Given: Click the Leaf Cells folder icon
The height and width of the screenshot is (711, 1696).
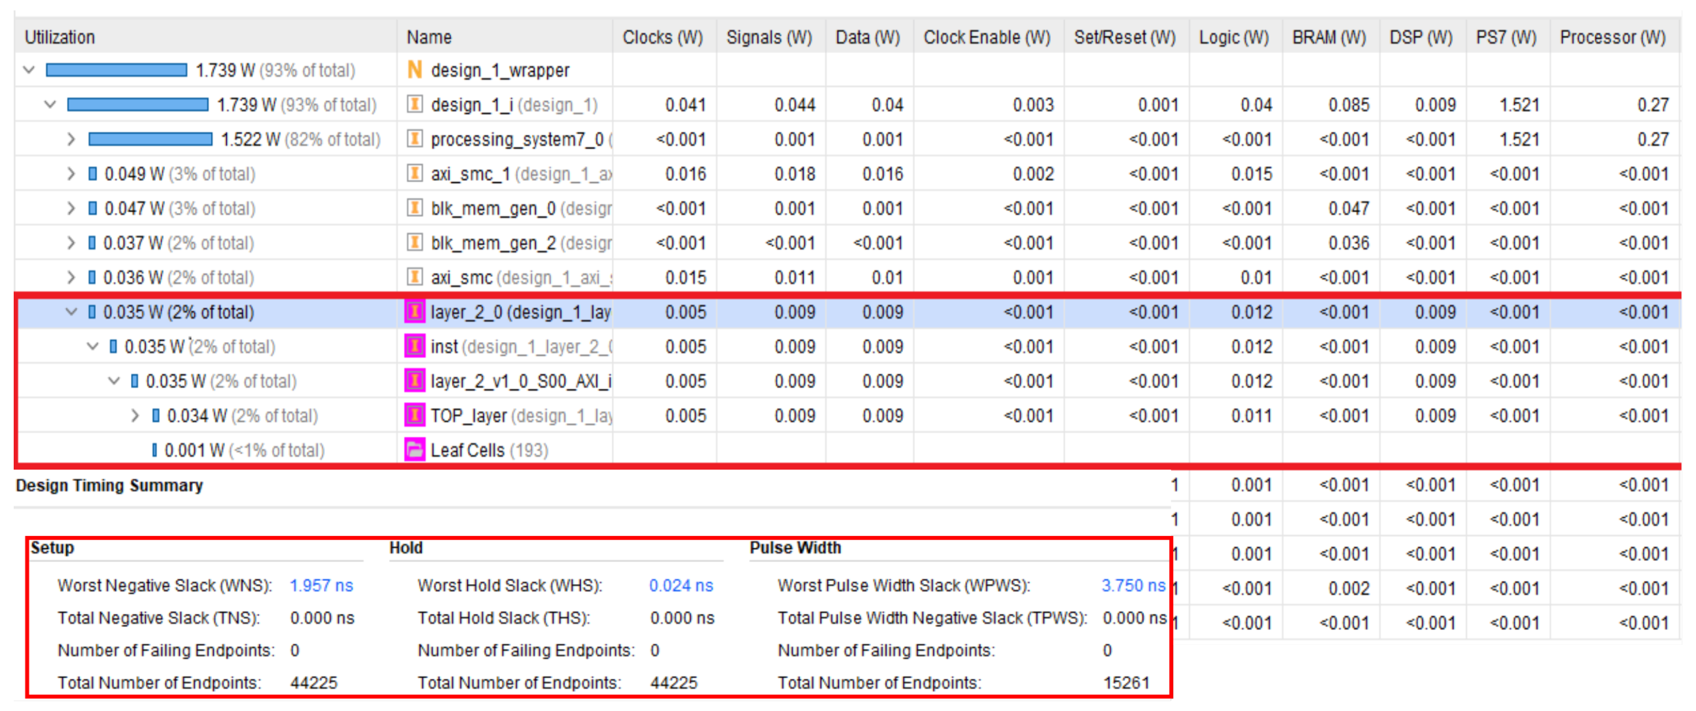Looking at the screenshot, I should (x=414, y=450).
